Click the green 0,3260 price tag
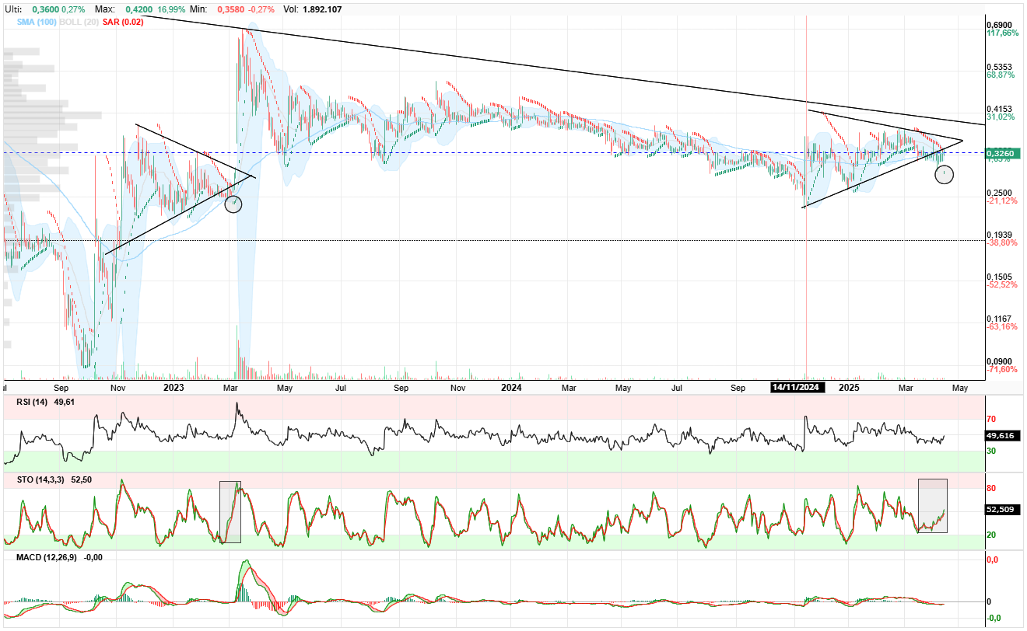Screen dimensions: 1027x631 tap(1000, 154)
